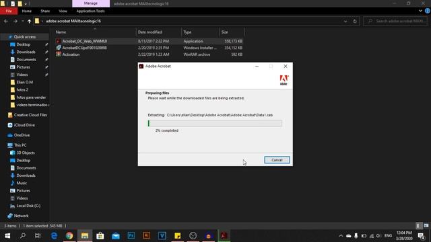431x242 pixels.
Task: Open pinned Pictures under Quick access
Action: pos(23,67)
